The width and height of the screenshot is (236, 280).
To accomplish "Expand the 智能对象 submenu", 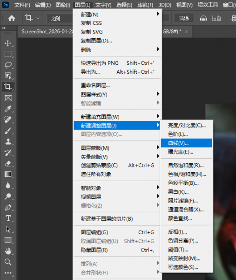I will (118, 188).
